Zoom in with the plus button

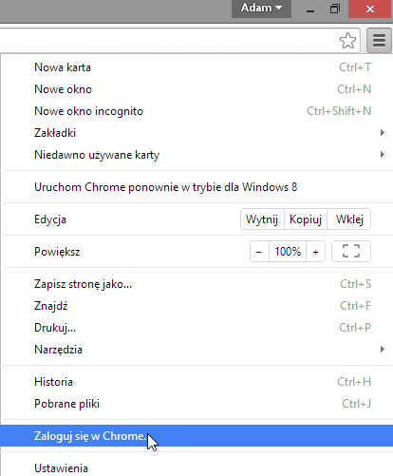point(315,252)
